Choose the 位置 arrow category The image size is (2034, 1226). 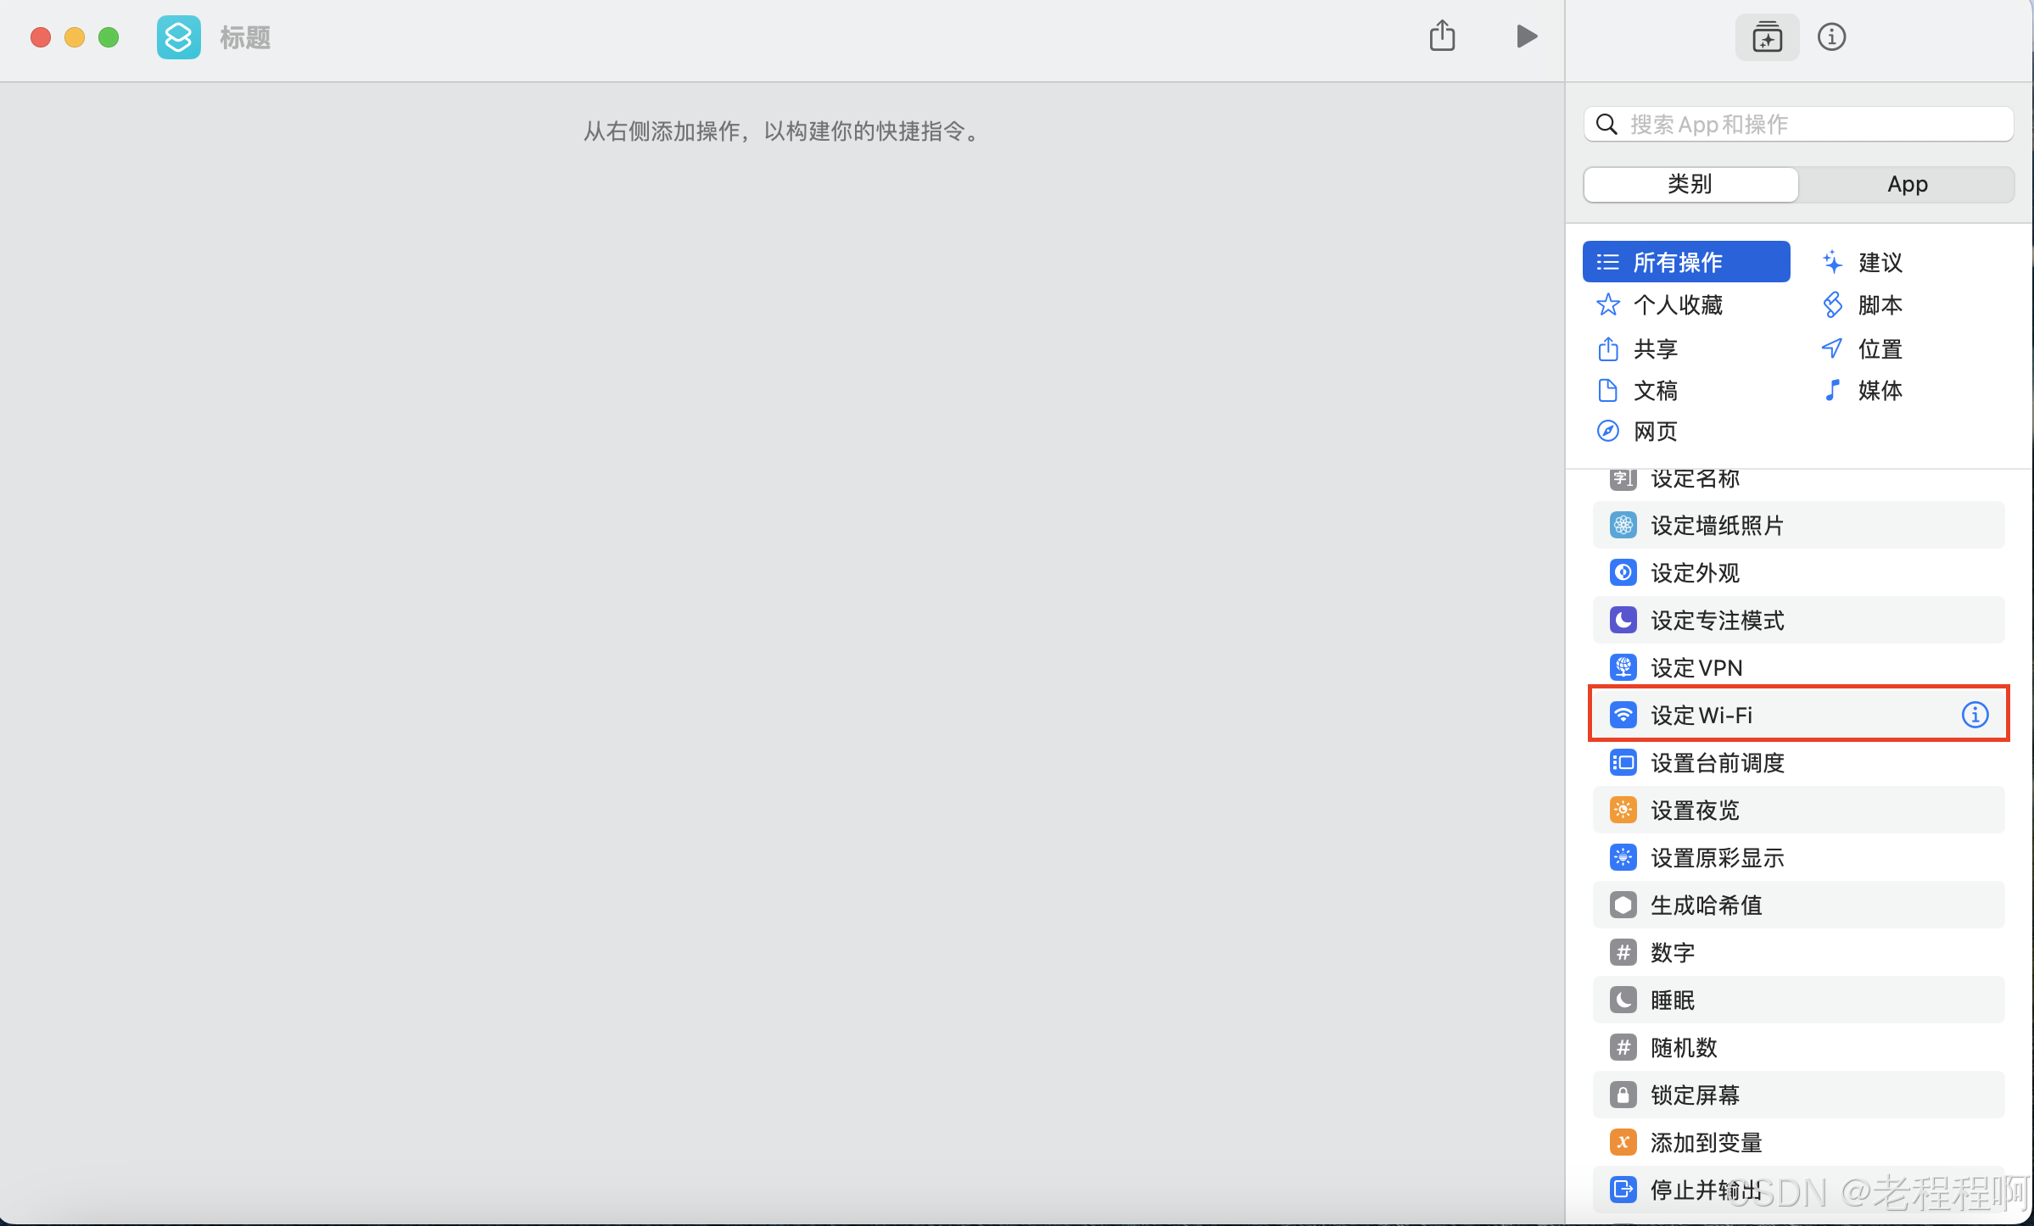1879,348
